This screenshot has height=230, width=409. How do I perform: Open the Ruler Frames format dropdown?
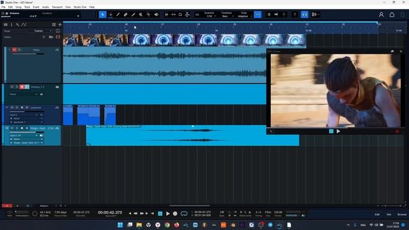[x=43, y=31]
